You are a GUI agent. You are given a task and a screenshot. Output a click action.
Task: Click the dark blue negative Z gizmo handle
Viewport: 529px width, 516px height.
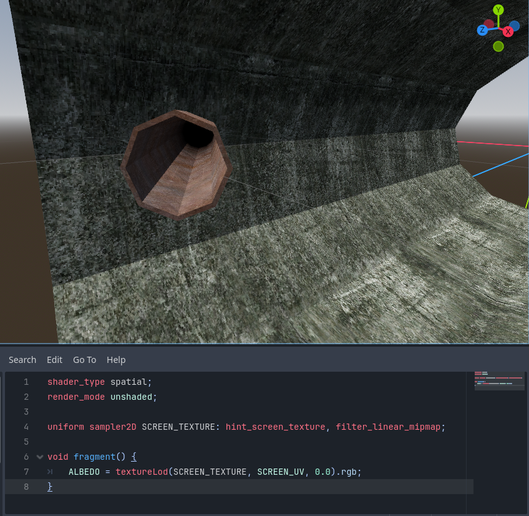tap(515, 26)
